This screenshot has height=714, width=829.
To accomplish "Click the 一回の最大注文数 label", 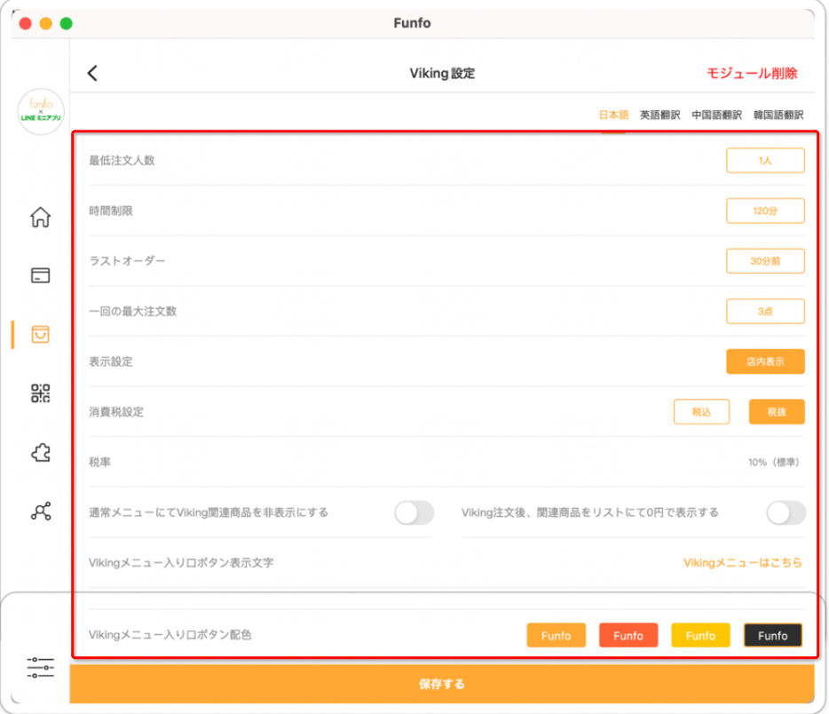I will tap(133, 311).
